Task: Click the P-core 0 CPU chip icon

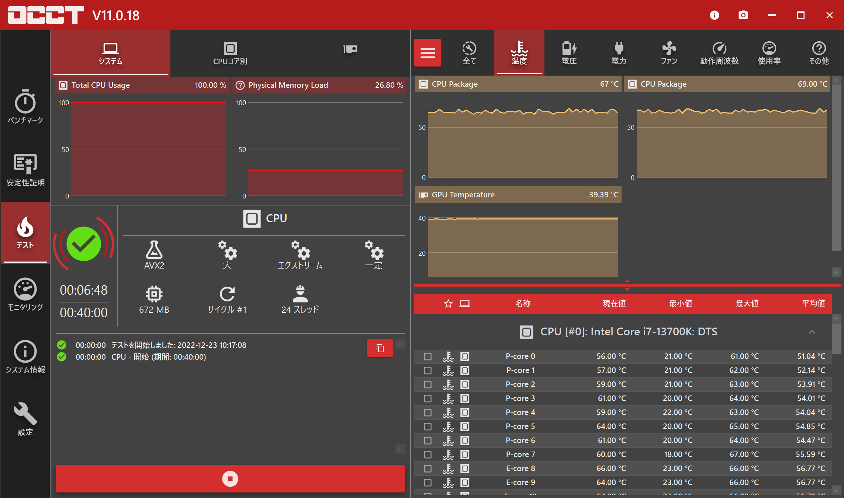Action: pyautogui.click(x=465, y=356)
